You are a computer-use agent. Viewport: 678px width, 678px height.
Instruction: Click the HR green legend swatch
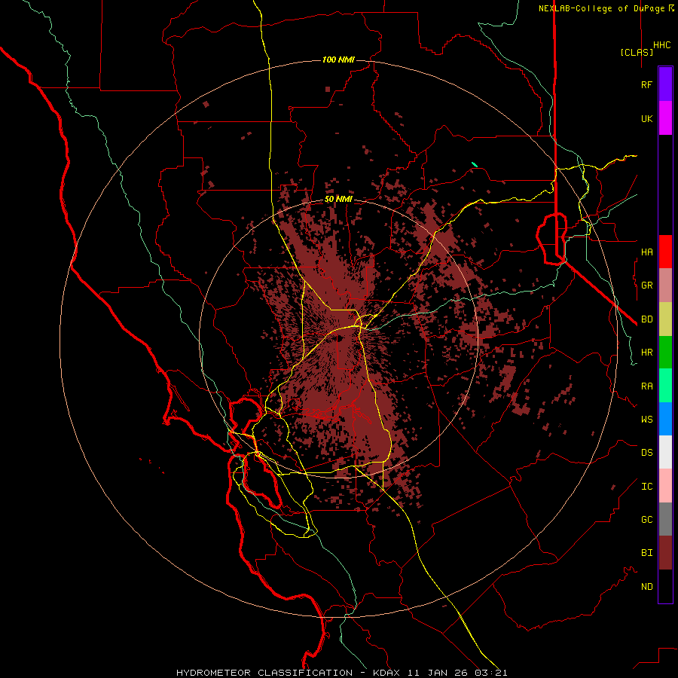(665, 353)
